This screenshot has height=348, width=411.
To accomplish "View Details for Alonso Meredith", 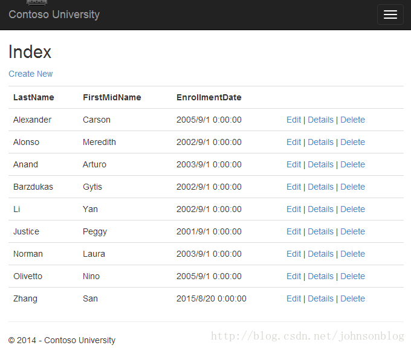I will 320,142.
